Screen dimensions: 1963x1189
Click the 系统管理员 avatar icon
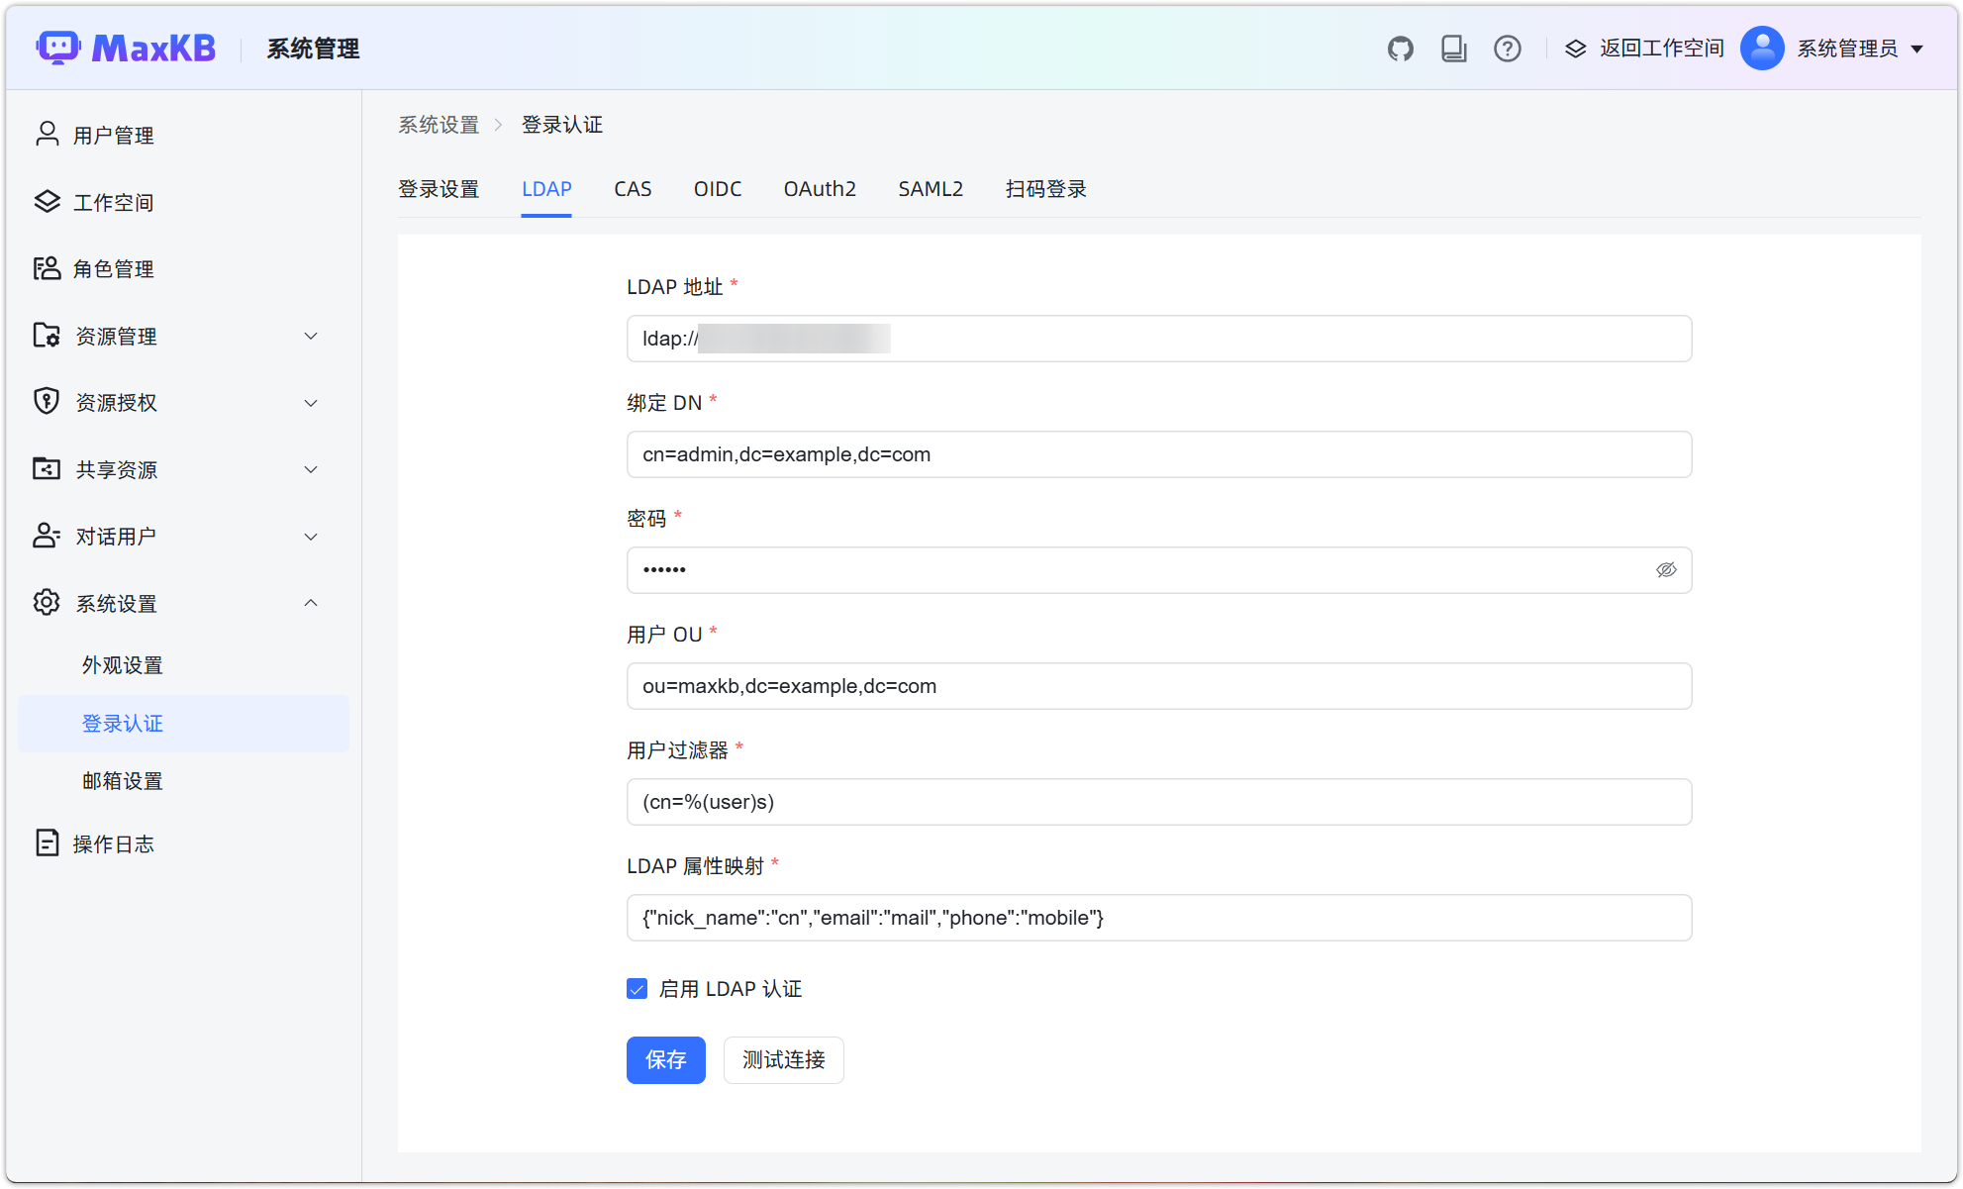pos(1761,48)
